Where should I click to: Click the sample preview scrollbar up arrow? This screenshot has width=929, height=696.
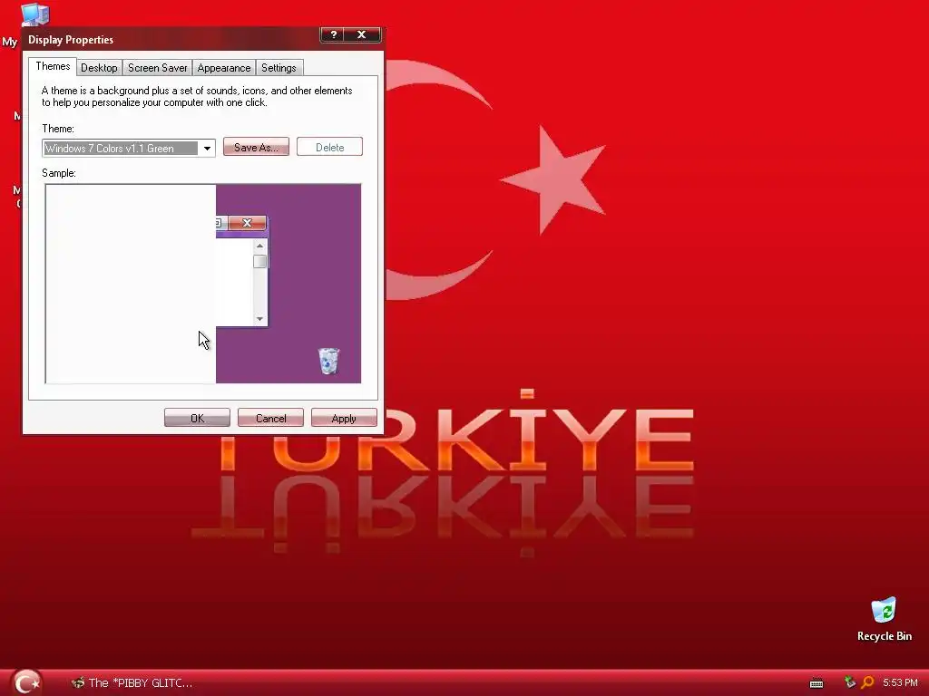(259, 246)
